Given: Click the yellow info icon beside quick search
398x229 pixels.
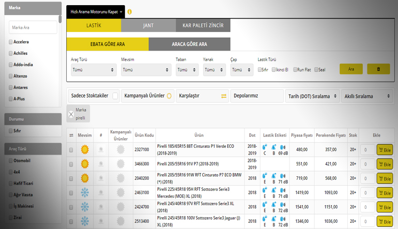Looking at the screenshot, I should click(129, 12).
